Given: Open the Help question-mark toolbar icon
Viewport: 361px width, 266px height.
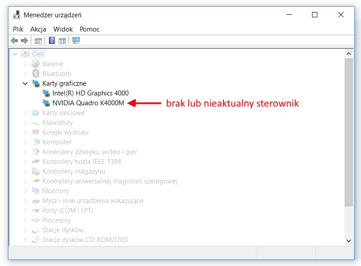Looking at the screenshot, I should (x=52, y=41).
